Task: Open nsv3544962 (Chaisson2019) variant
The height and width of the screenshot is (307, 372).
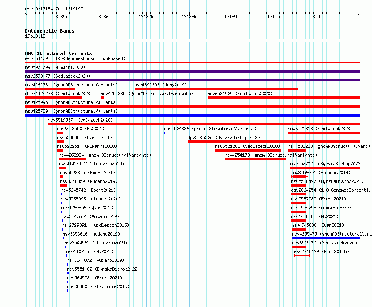Action: [96, 243]
